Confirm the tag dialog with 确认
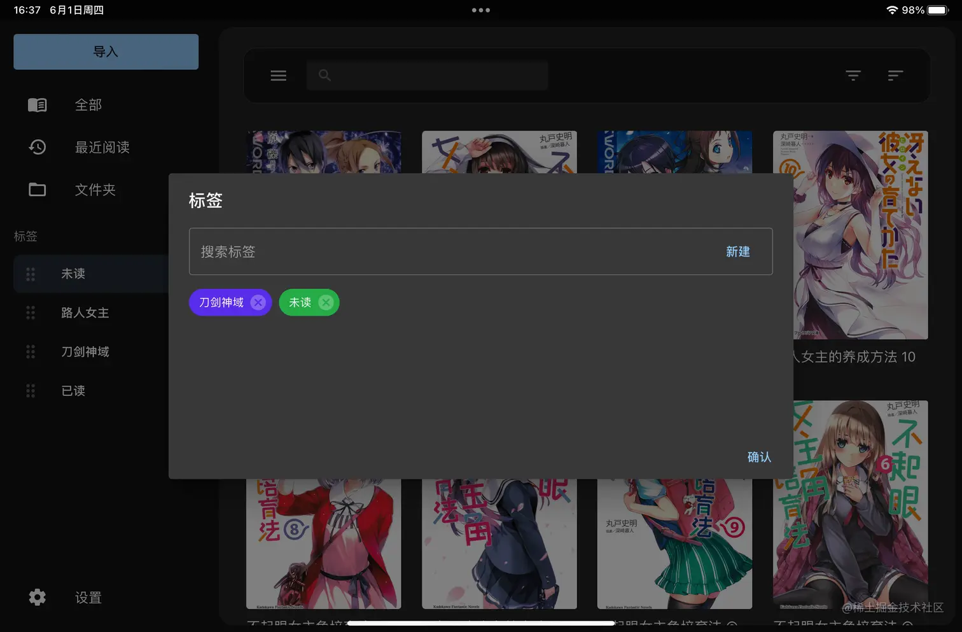 coord(759,457)
